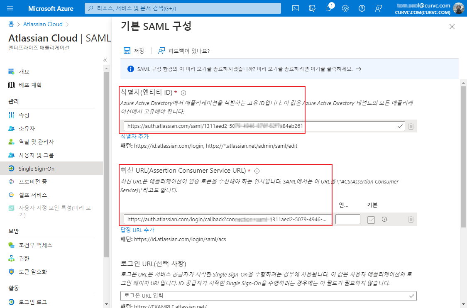The width and height of the screenshot is (467, 308).
Task: Open the Azure portal hamburger menu
Action: coord(10,8)
